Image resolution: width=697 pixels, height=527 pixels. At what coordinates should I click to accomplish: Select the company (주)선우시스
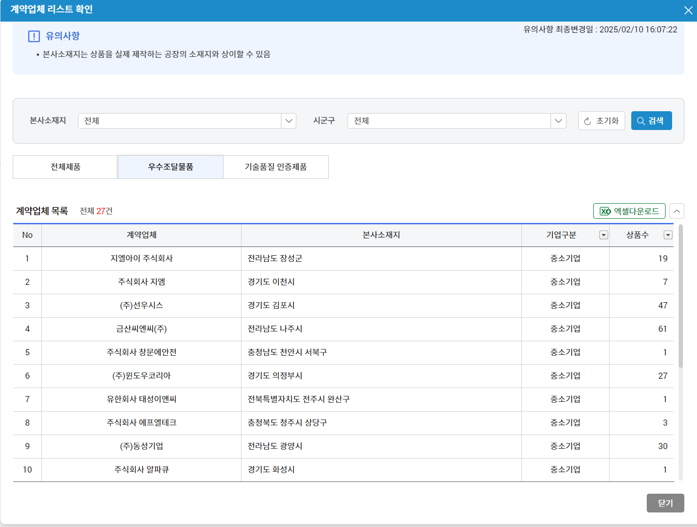click(x=141, y=306)
